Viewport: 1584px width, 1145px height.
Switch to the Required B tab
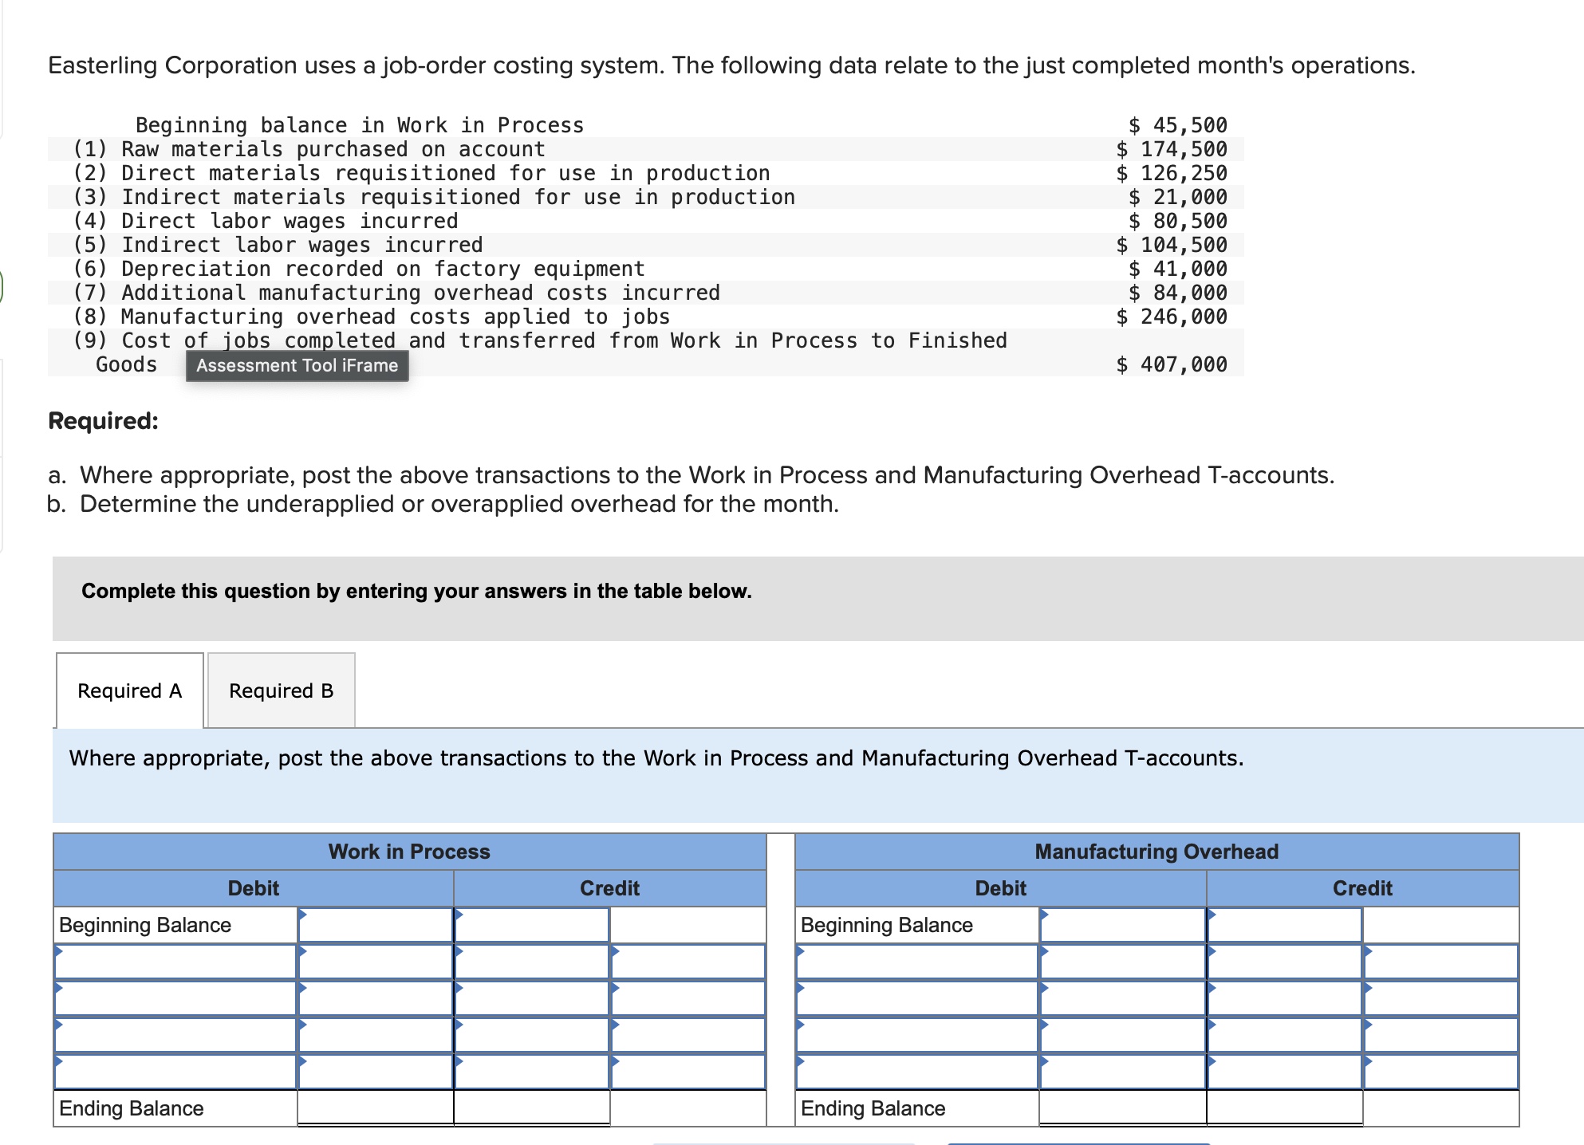(x=281, y=691)
